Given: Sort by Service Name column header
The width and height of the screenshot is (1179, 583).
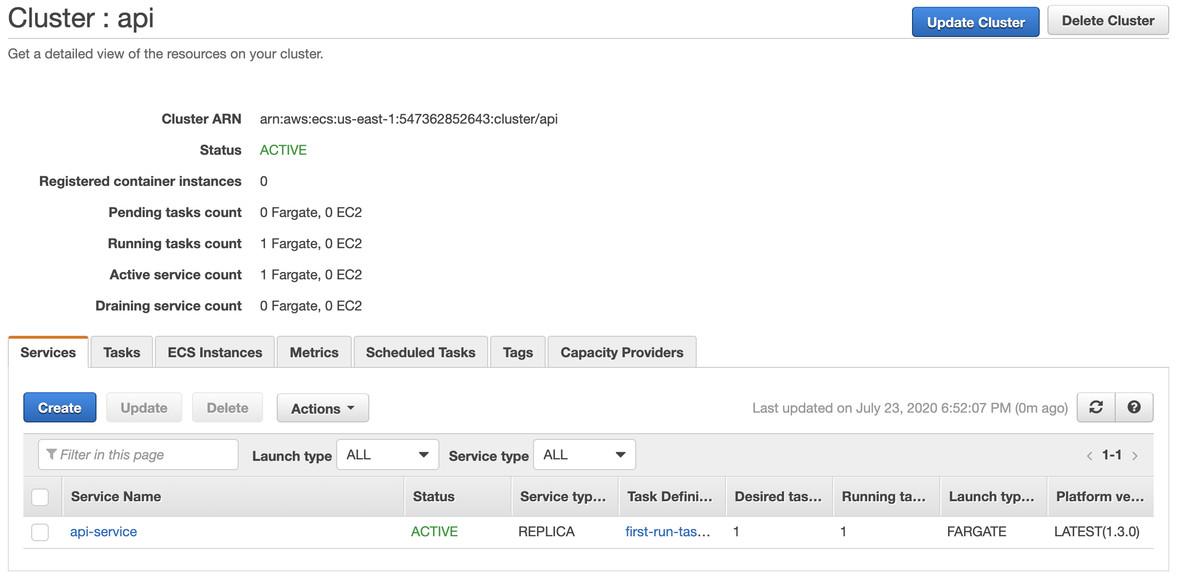Looking at the screenshot, I should pyautogui.click(x=116, y=497).
